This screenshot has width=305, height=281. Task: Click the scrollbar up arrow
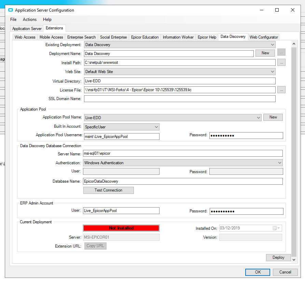(x=294, y=44)
